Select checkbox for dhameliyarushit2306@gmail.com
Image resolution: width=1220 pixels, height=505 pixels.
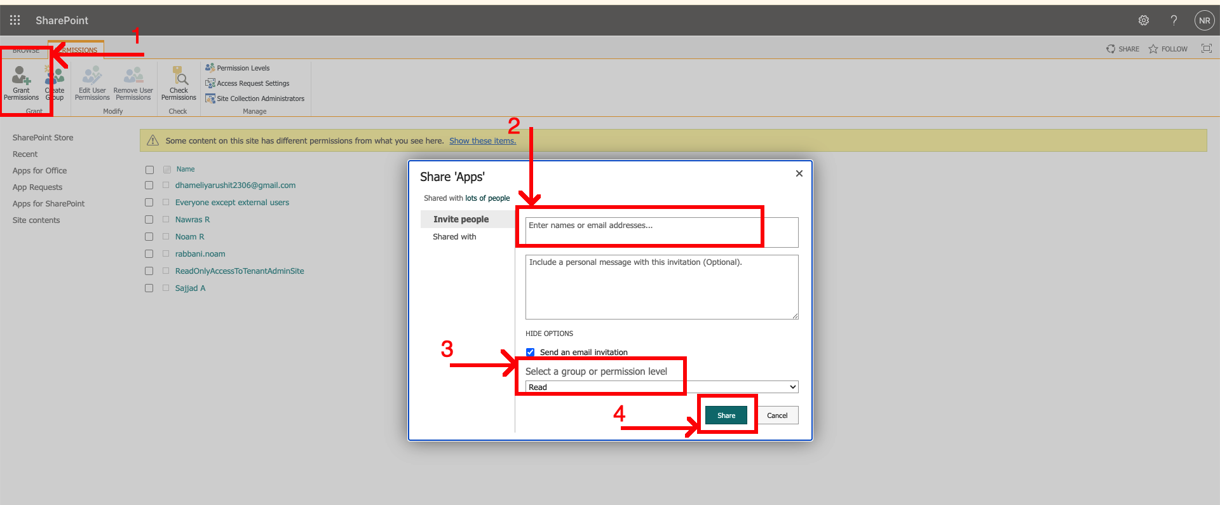click(149, 185)
